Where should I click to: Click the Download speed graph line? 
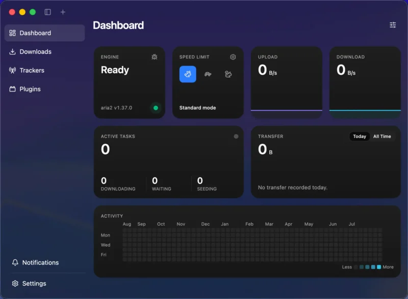[365, 110]
